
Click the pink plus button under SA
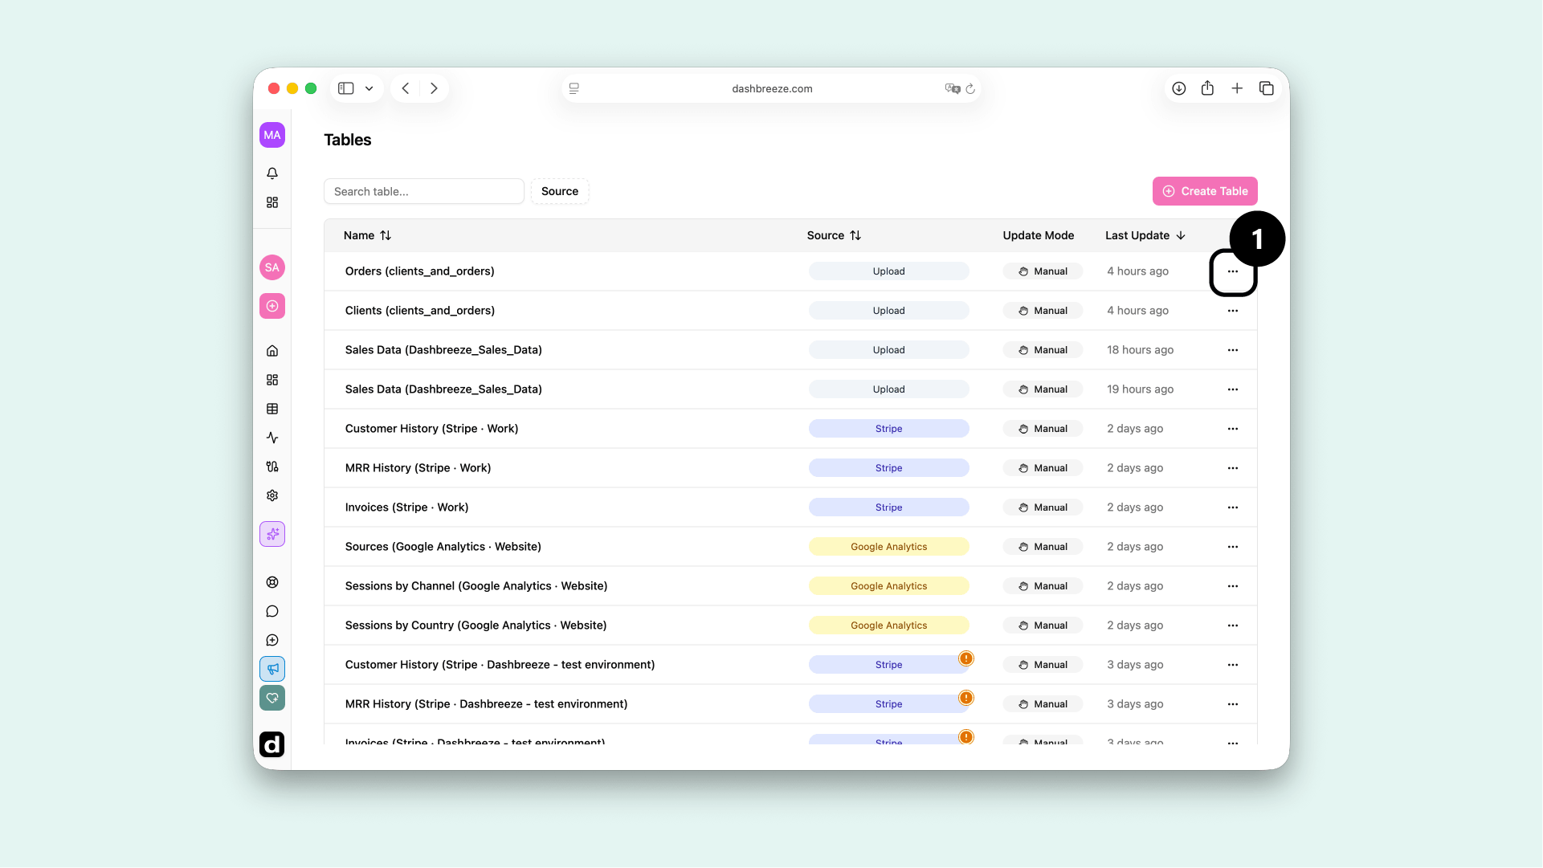(x=272, y=306)
